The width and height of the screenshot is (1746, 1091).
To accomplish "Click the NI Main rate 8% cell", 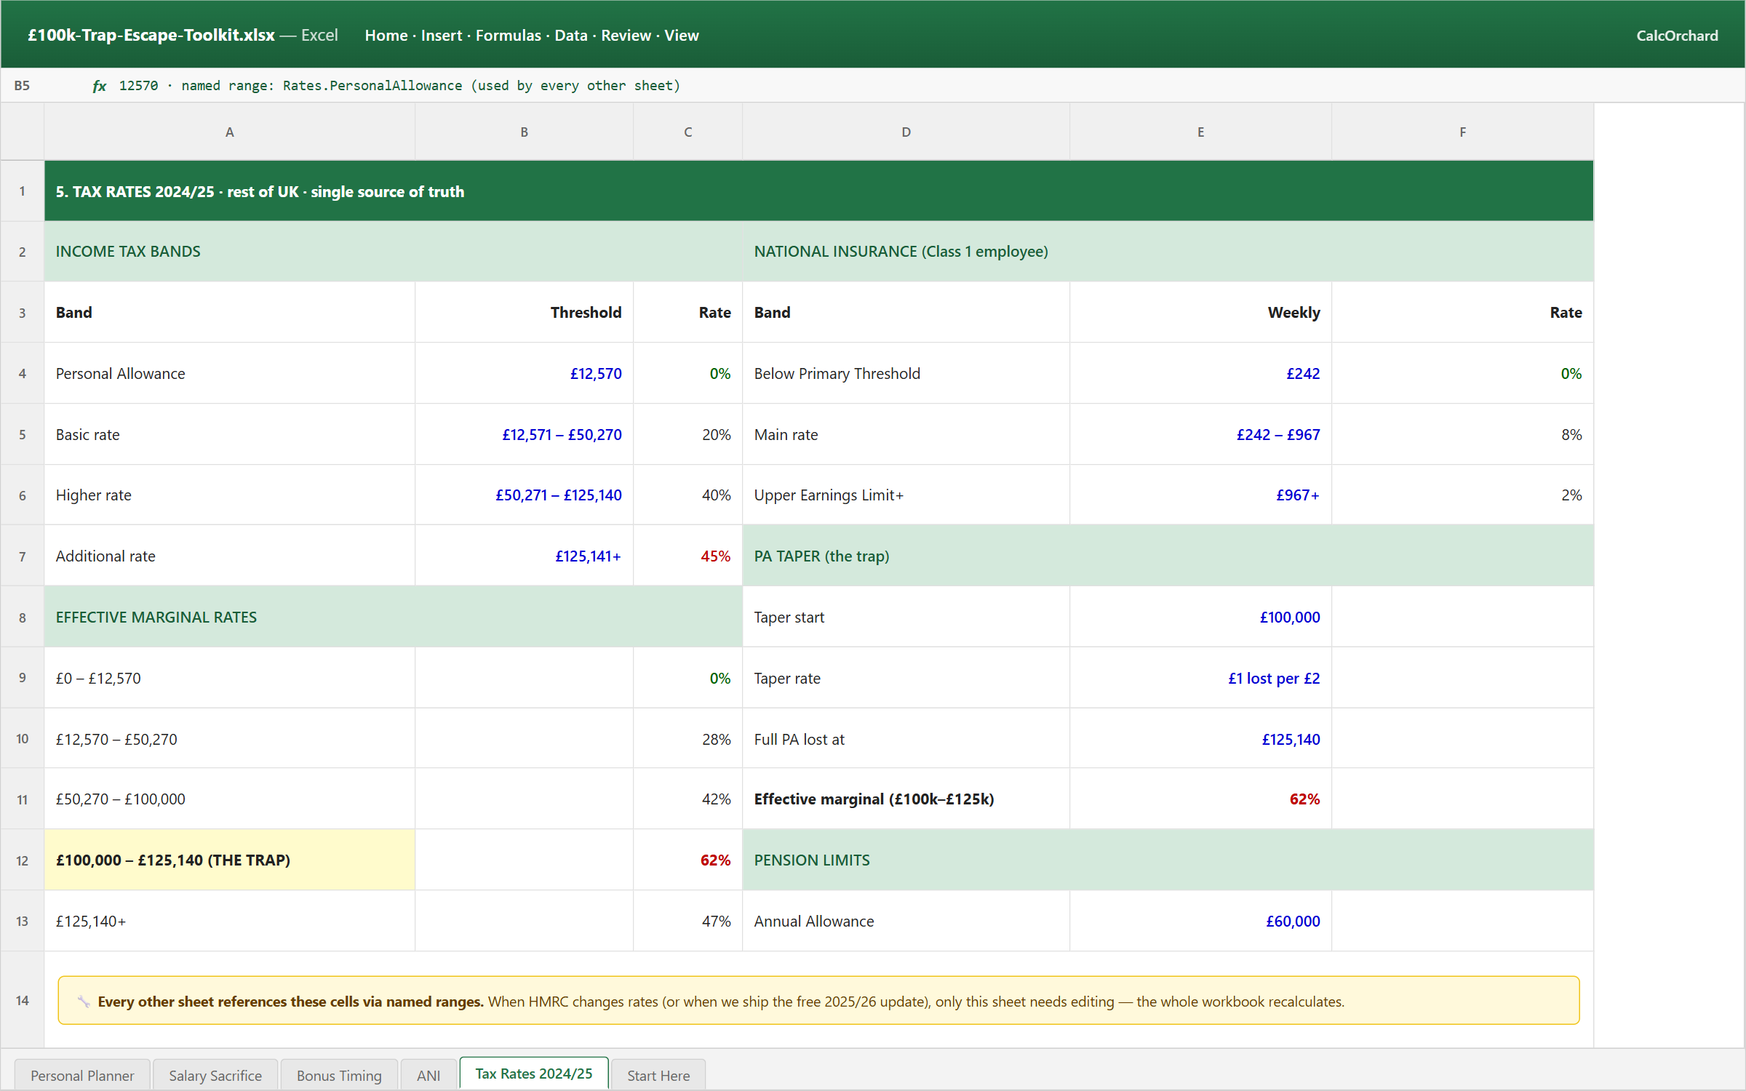I will [x=1462, y=435].
